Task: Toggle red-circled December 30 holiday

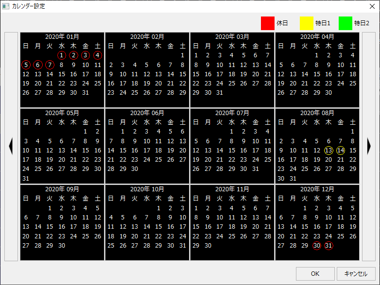Action: [317, 246]
